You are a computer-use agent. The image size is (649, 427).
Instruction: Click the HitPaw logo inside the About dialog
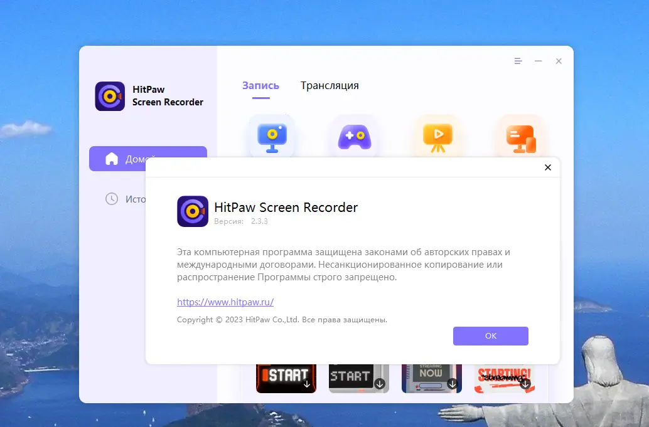pyautogui.click(x=193, y=211)
